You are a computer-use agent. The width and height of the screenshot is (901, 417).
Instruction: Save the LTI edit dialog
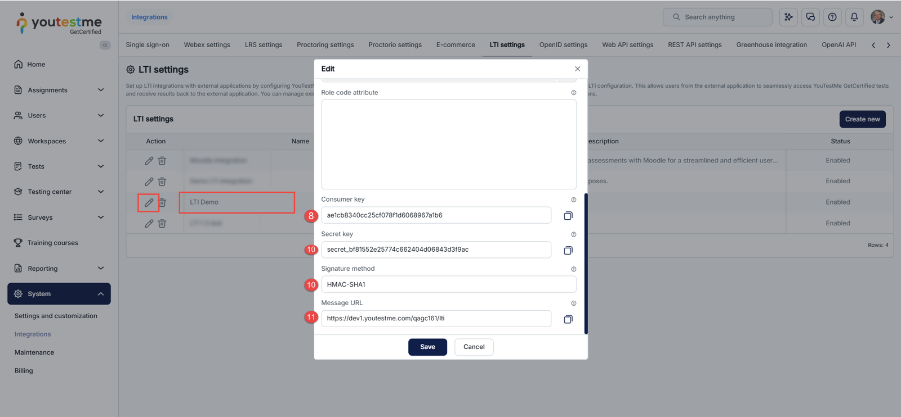427,347
